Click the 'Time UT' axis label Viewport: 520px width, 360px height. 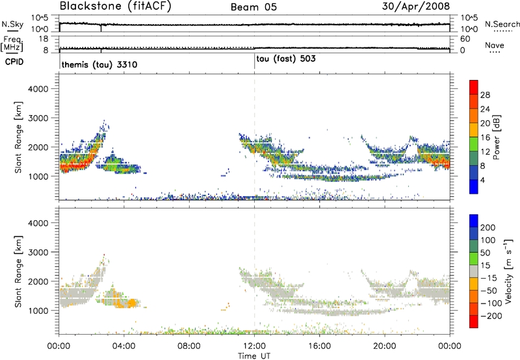254,356
